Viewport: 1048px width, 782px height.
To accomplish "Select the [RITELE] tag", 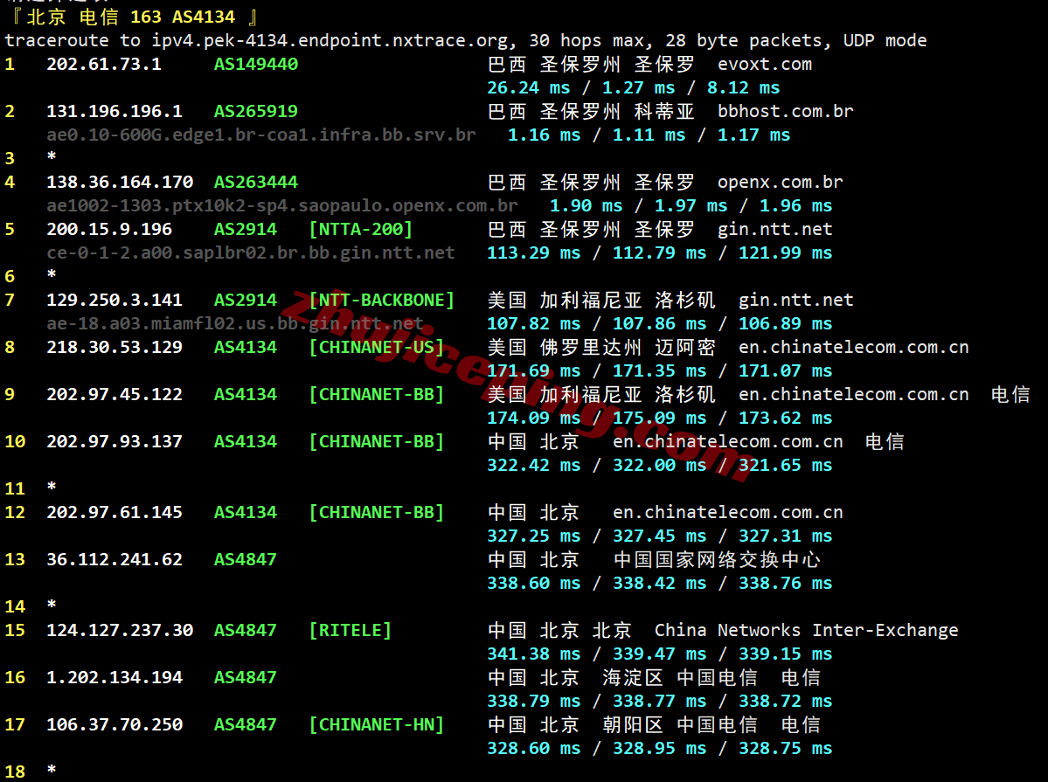I will click(x=350, y=630).
